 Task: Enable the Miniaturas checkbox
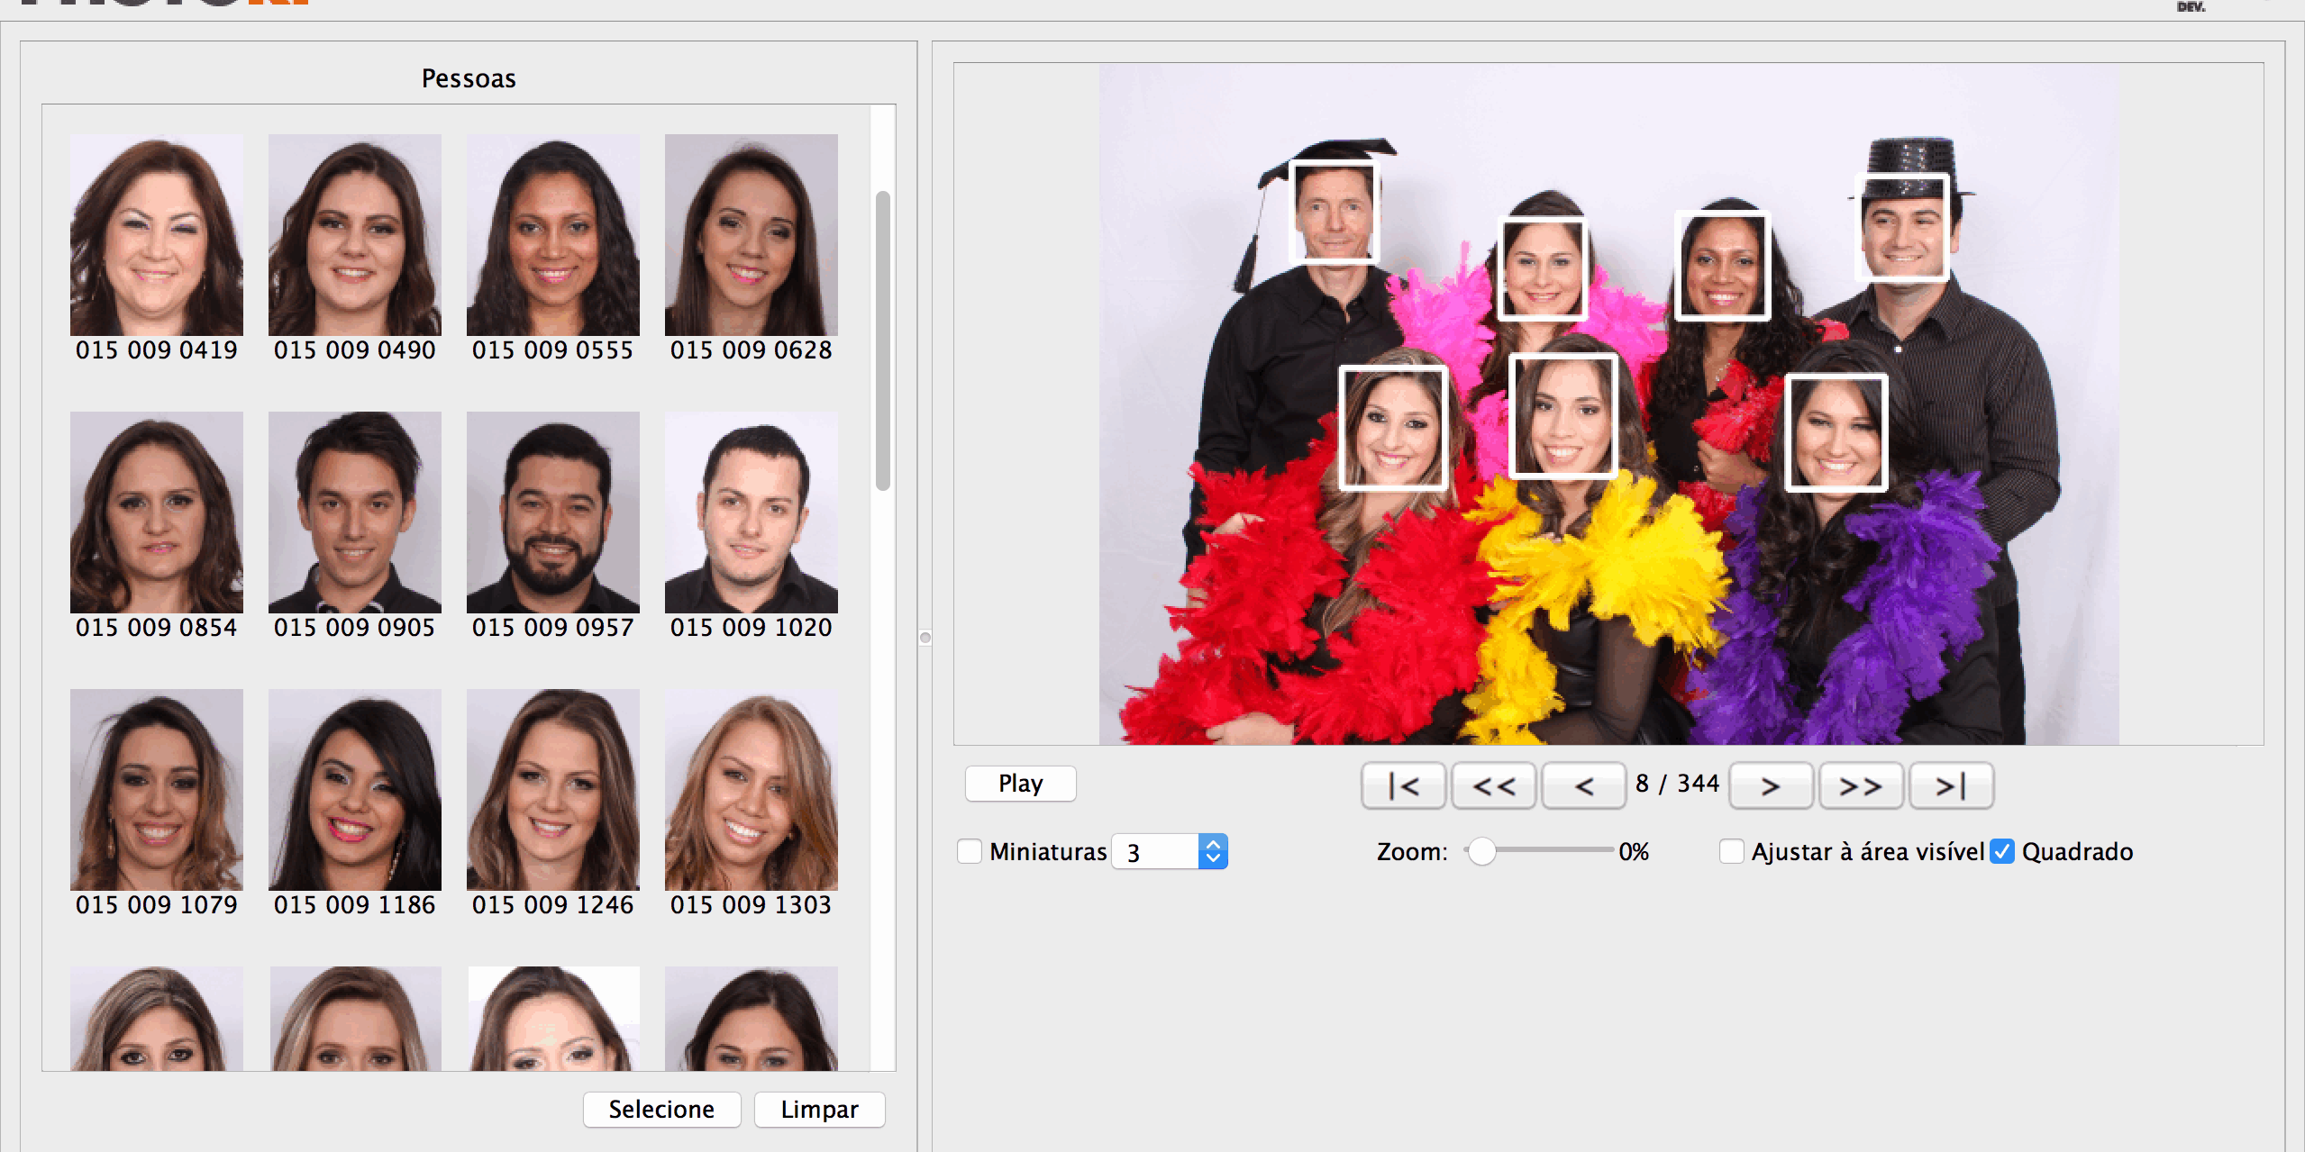(x=970, y=851)
